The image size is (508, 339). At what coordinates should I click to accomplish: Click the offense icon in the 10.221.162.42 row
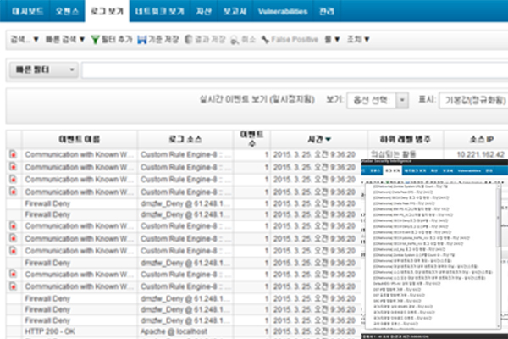click(x=13, y=154)
